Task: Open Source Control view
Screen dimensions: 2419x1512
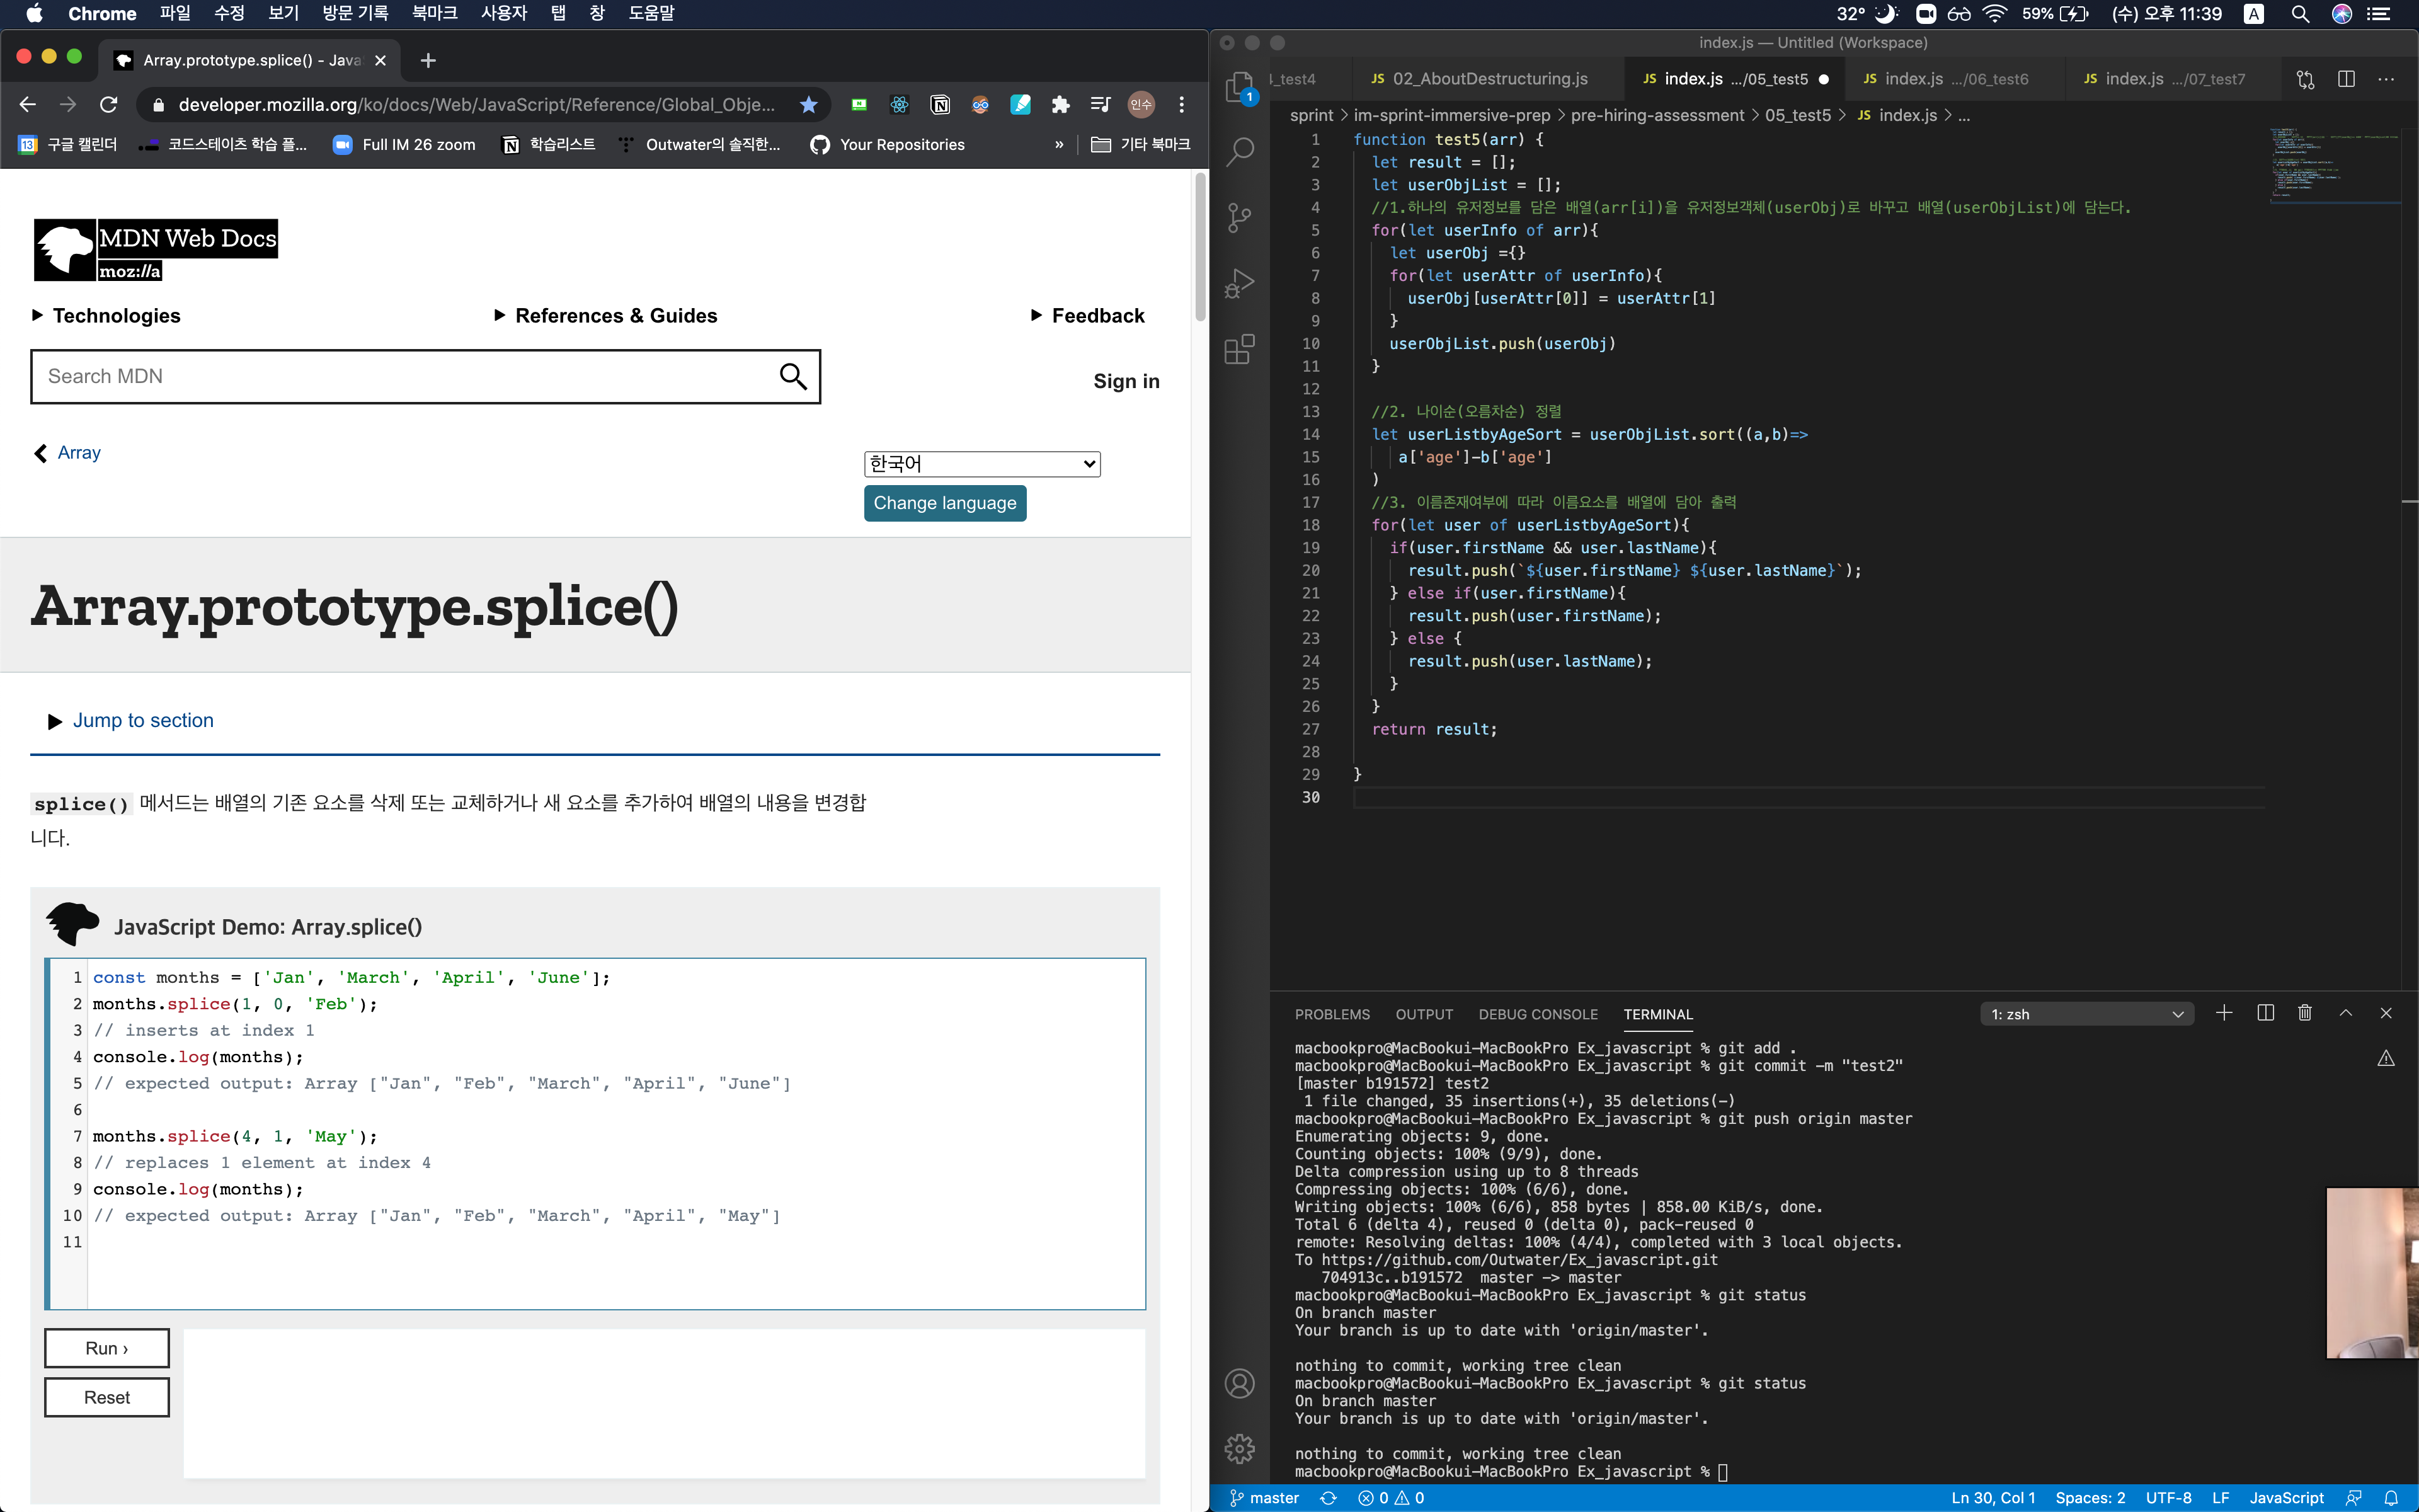Action: coord(1240,217)
